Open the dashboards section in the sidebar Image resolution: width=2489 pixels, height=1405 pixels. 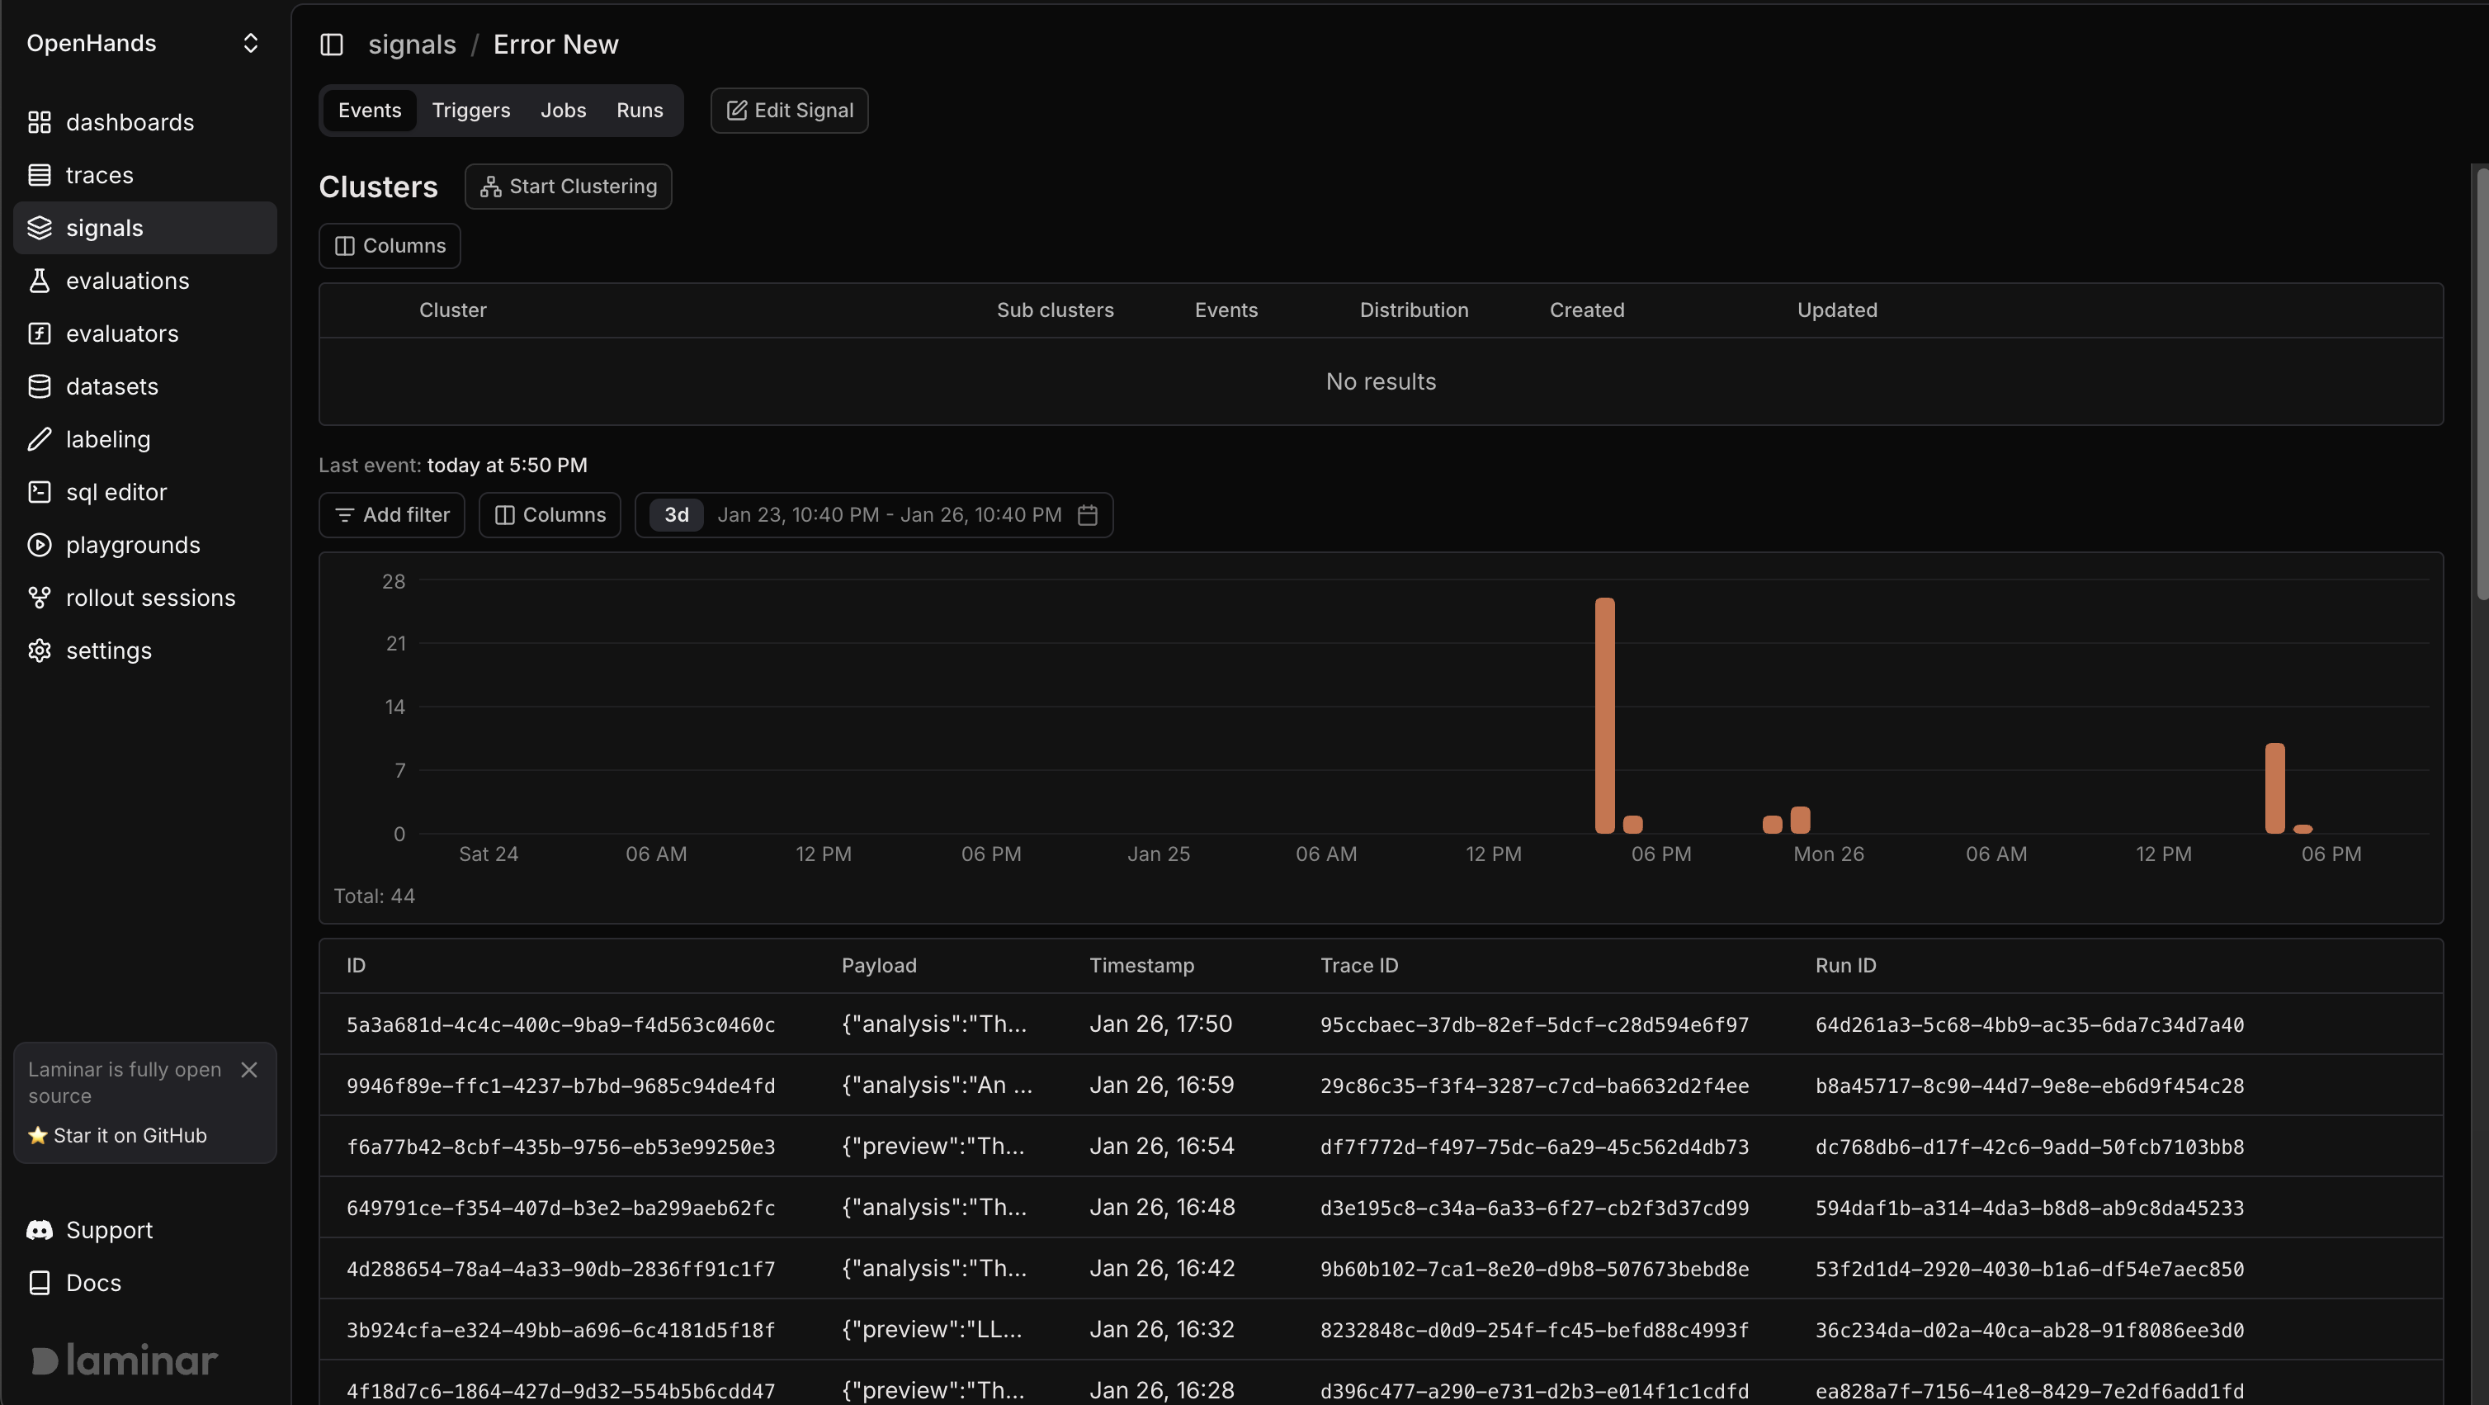coord(130,121)
